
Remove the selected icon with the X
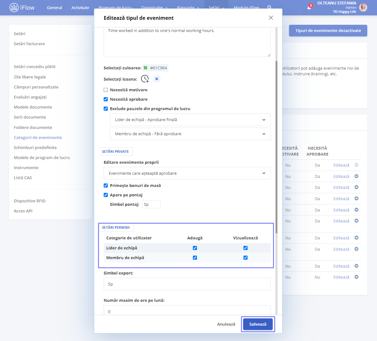click(157, 79)
